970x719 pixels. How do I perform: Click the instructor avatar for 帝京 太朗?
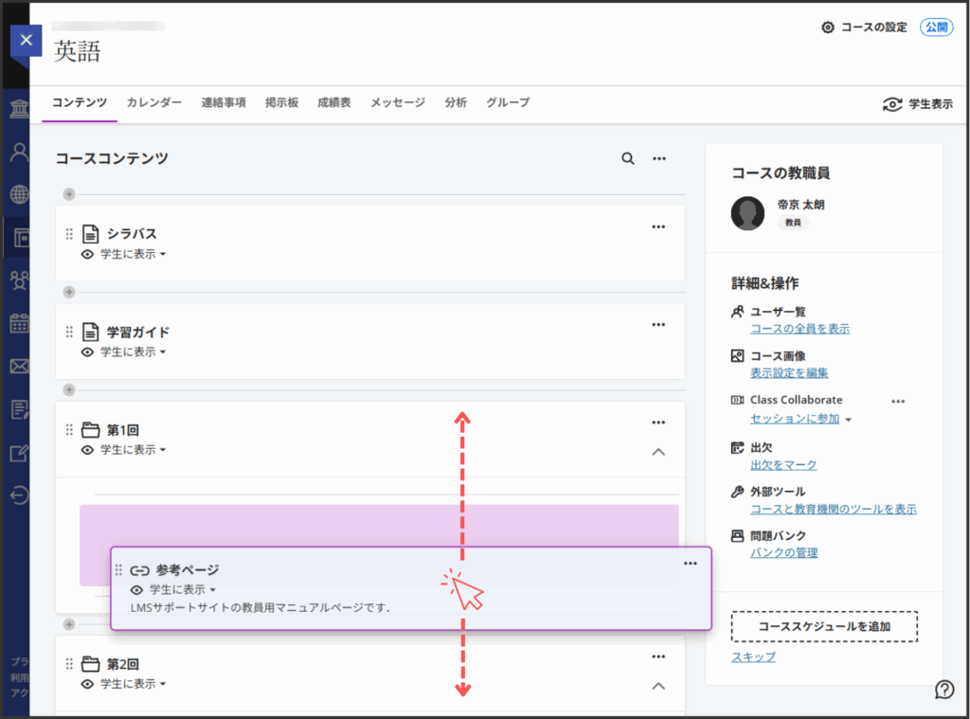point(748,214)
